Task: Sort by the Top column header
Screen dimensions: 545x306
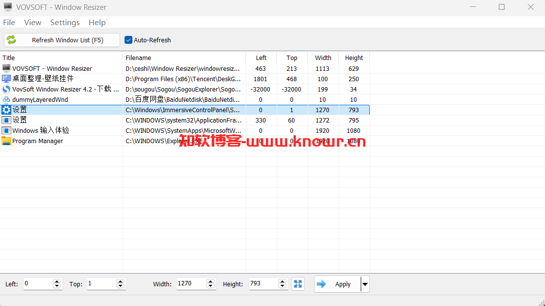Action: (292, 58)
